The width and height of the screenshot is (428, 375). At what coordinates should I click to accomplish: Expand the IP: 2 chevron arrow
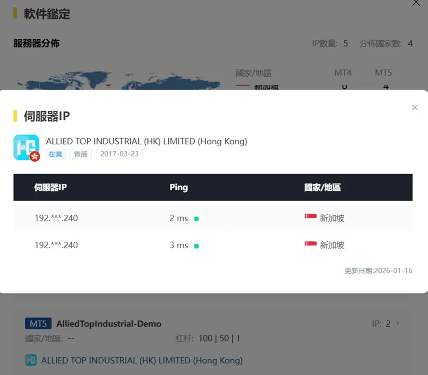tap(398, 323)
